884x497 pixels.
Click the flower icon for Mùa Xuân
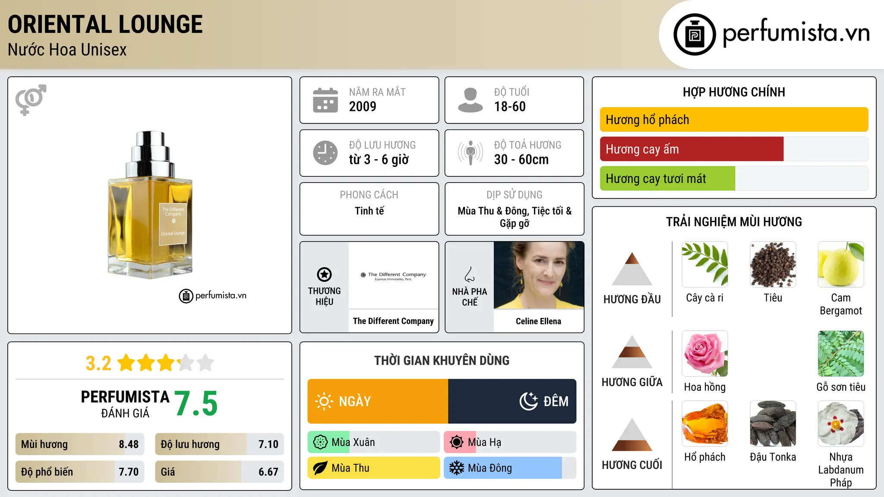tap(320, 442)
